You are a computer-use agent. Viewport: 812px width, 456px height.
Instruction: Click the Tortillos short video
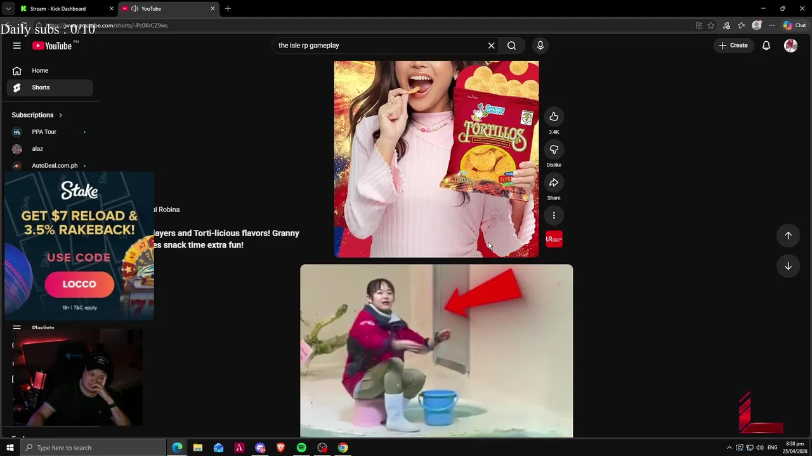(436, 159)
